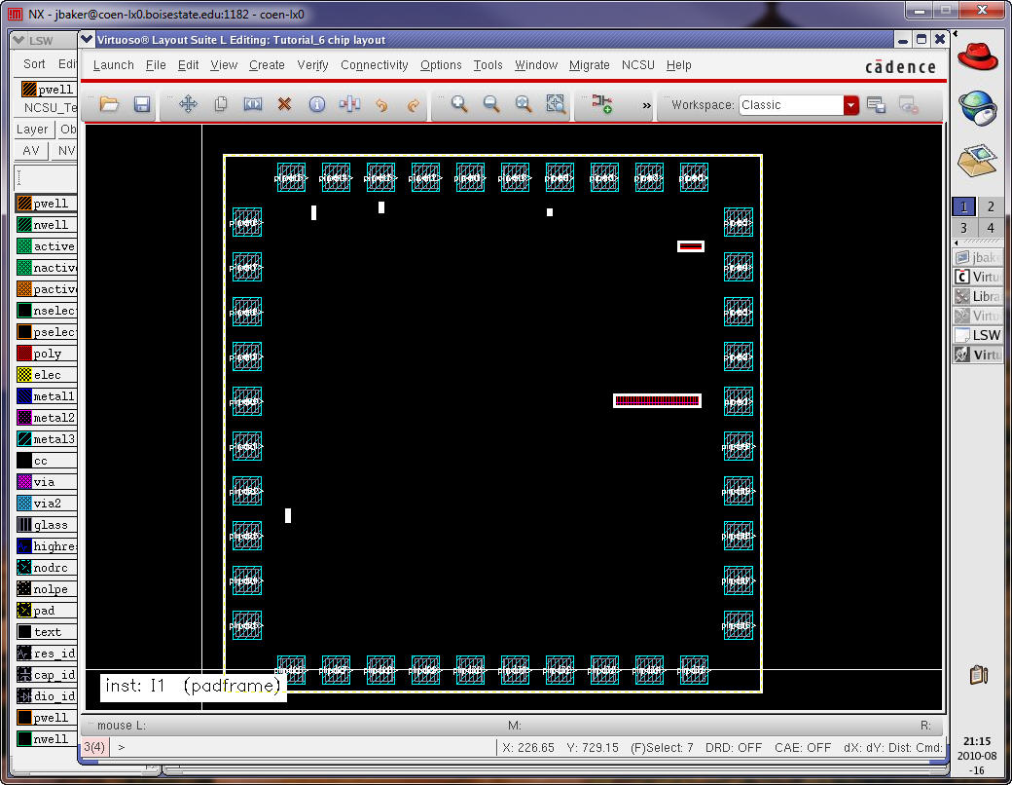Viewport: 1012px width, 785px height.
Task: Click the Layer tab in LSW
Action: (x=32, y=130)
